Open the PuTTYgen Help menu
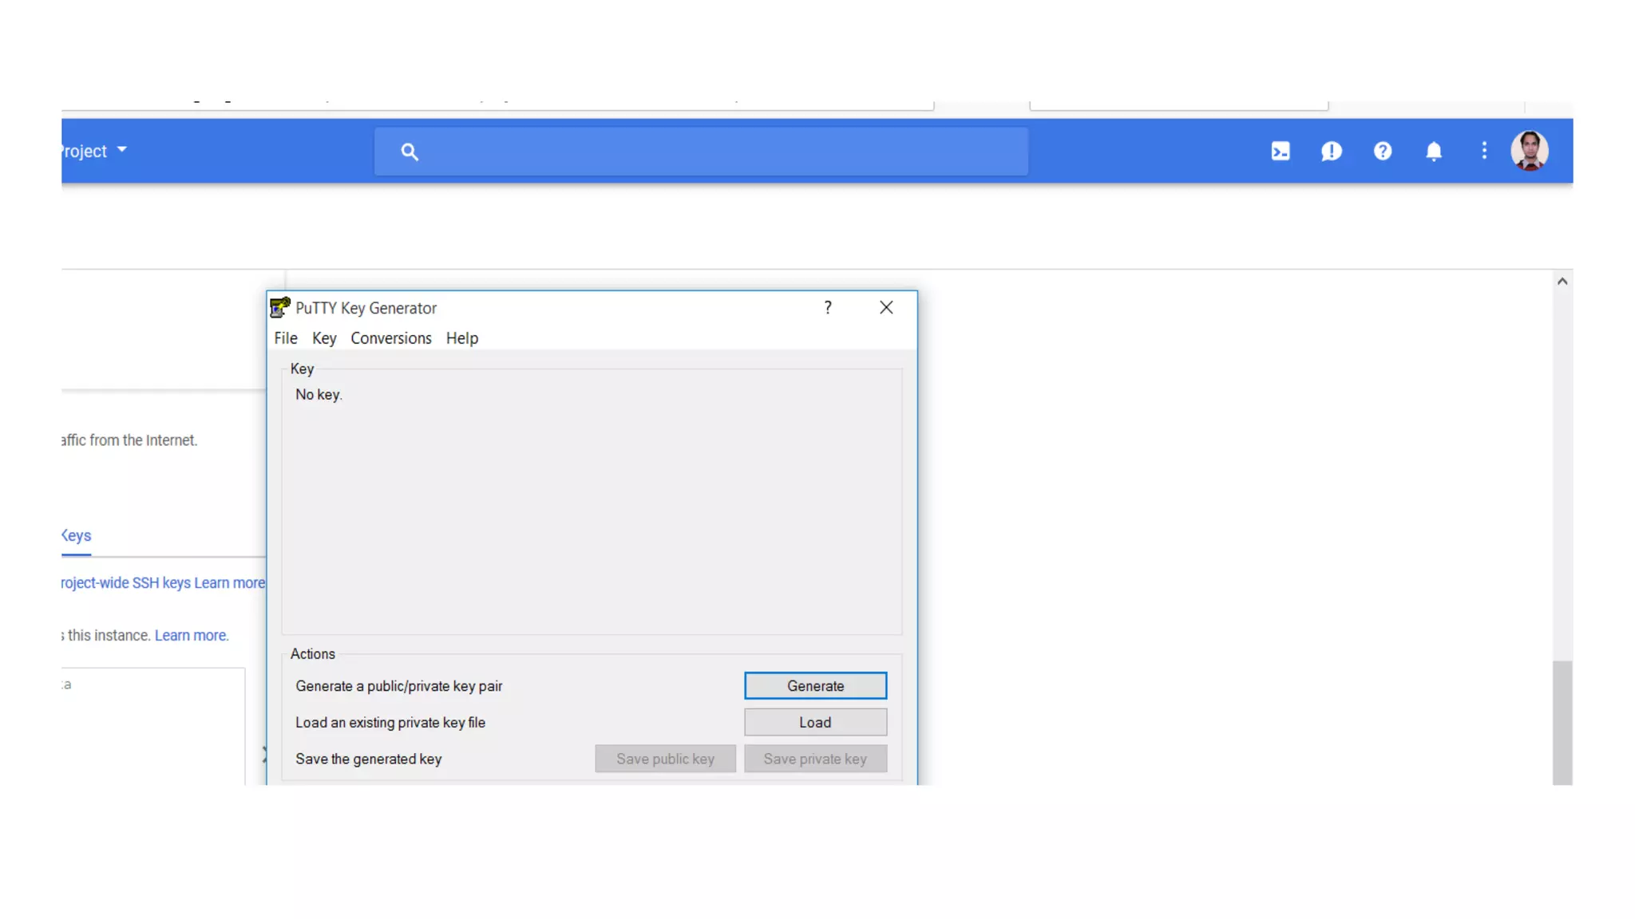 (461, 338)
